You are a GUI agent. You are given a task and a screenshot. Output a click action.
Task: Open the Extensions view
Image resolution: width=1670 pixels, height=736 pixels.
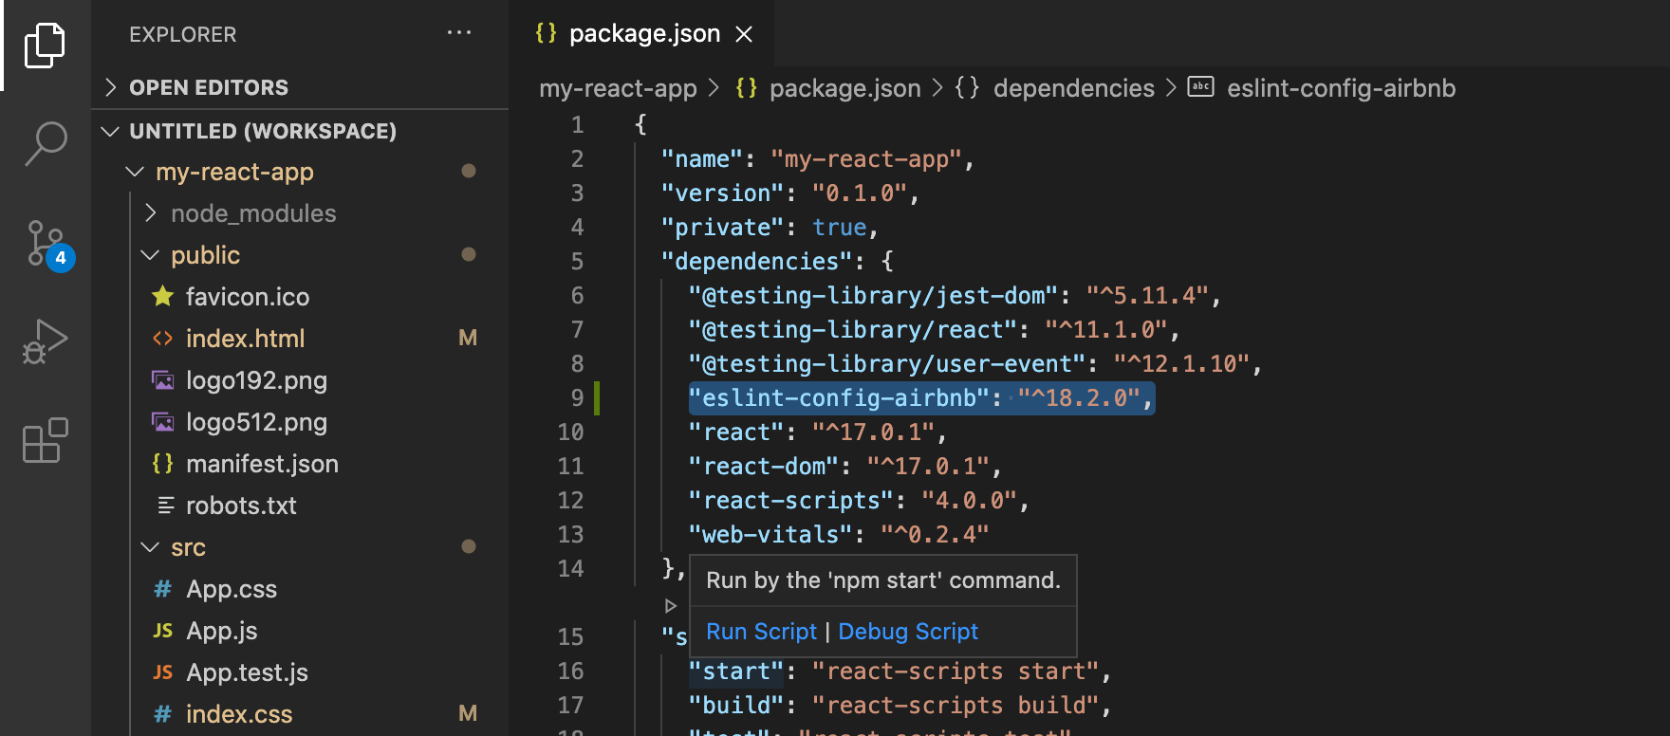click(x=45, y=440)
